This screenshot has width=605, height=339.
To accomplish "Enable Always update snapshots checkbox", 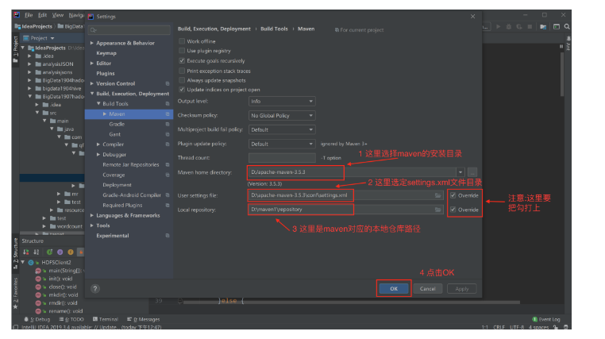I will pyautogui.click(x=182, y=80).
